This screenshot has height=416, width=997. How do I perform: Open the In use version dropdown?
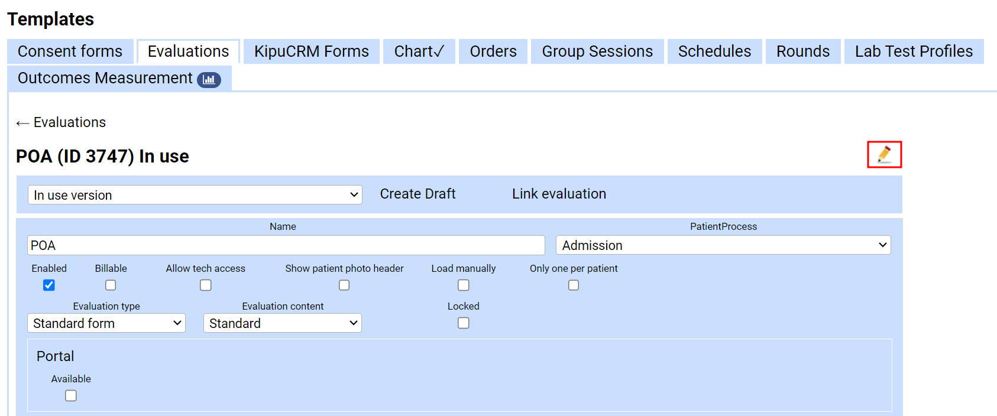195,195
